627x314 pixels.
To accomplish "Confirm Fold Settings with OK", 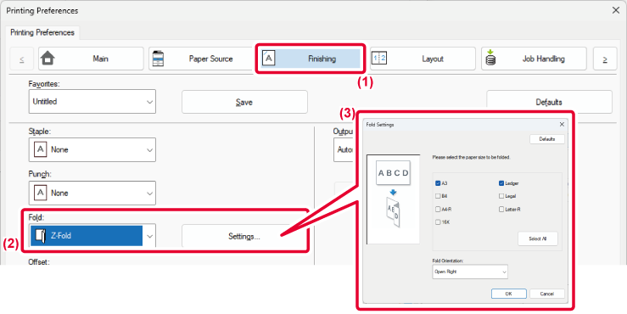I will pos(508,294).
